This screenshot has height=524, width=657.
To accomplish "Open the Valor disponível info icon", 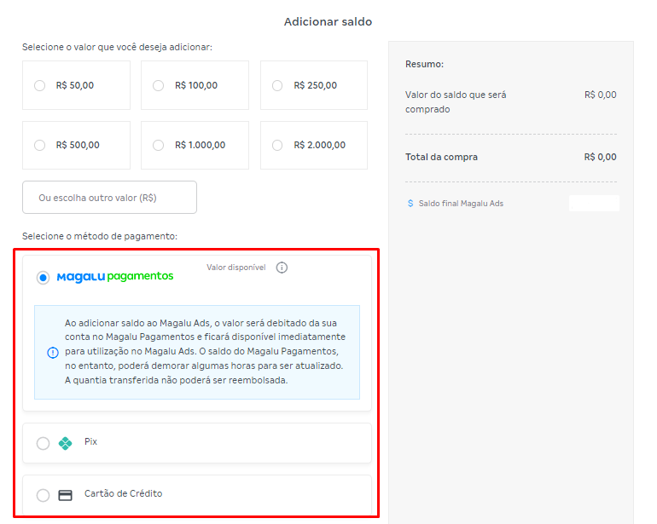I will tap(282, 268).
